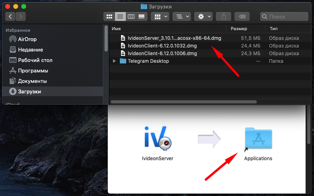314x196 pixels.
Task: Click the horizontal scrollbar of file list
Action: pos(184,102)
